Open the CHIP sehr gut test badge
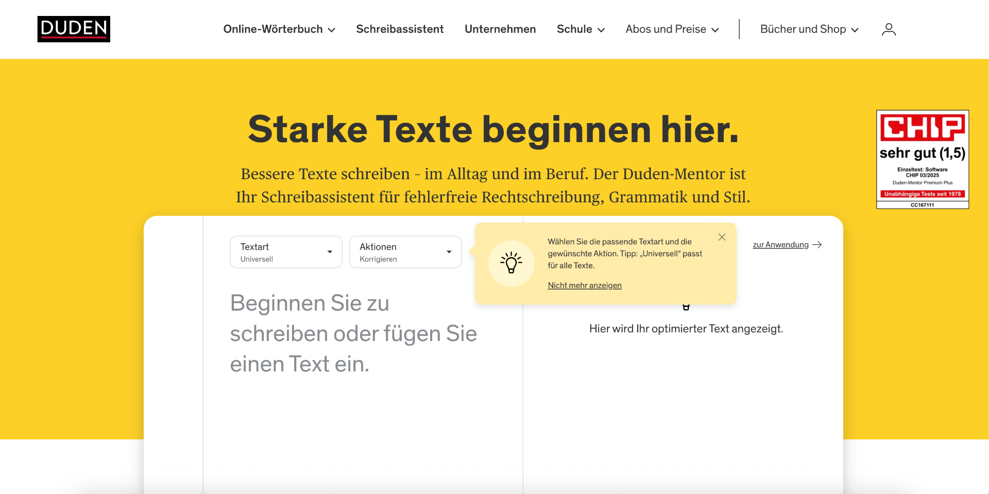The image size is (989, 494). tap(923, 159)
